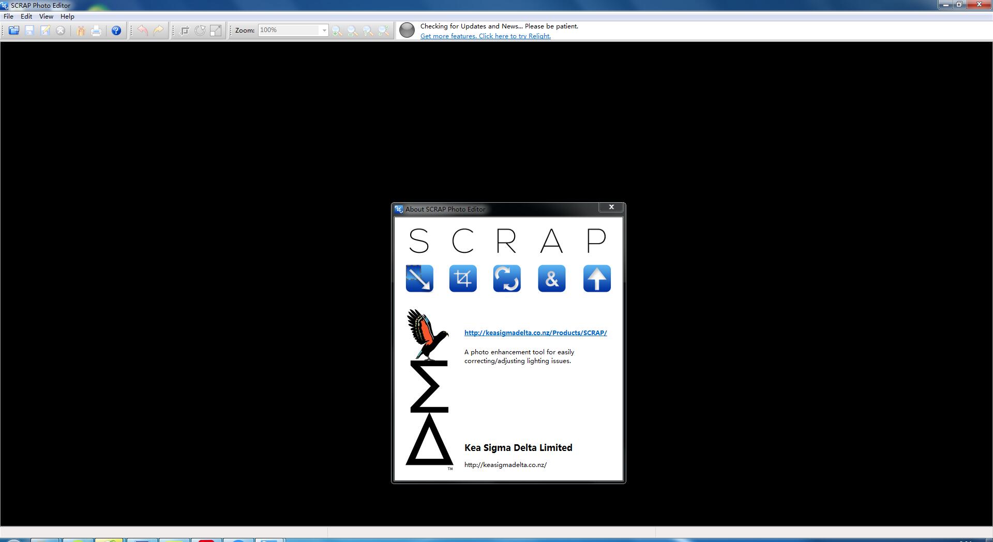Click the Zoom In magnifier icon
This screenshot has height=542, width=993.
click(x=337, y=31)
